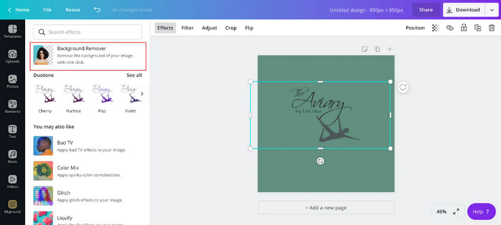Select the Color Mix effect
This screenshot has width=501, height=225.
tap(88, 171)
